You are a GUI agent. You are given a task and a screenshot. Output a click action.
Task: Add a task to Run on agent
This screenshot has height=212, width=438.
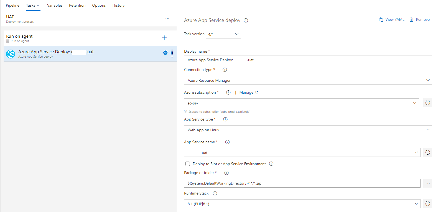click(164, 38)
